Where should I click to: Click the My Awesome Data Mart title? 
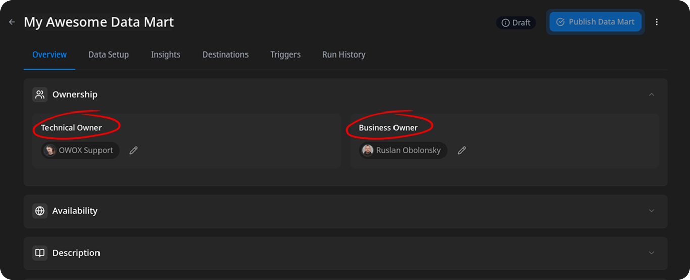[99, 22]
